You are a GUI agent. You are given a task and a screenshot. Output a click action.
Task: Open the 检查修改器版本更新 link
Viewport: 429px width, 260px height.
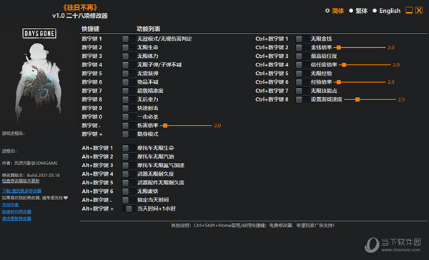[21, 181]
